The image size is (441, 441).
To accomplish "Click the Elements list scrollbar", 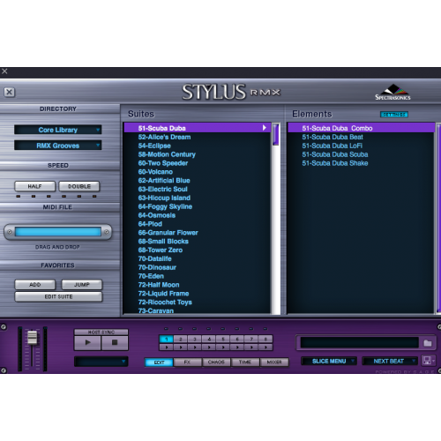I will coord(438,218).
